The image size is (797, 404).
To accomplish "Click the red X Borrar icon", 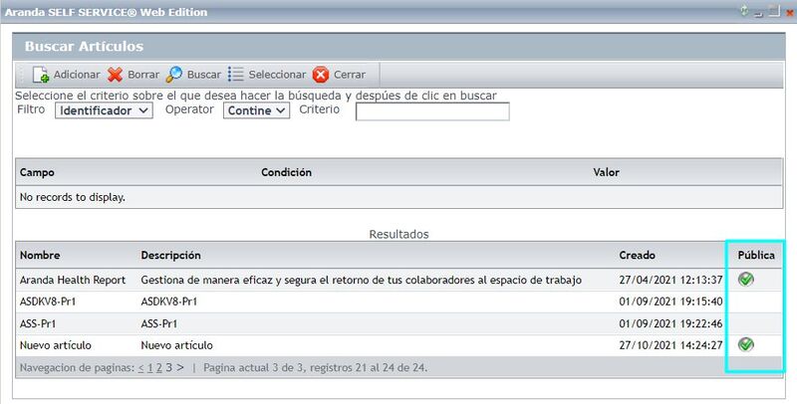I will [x=115, y=75].
